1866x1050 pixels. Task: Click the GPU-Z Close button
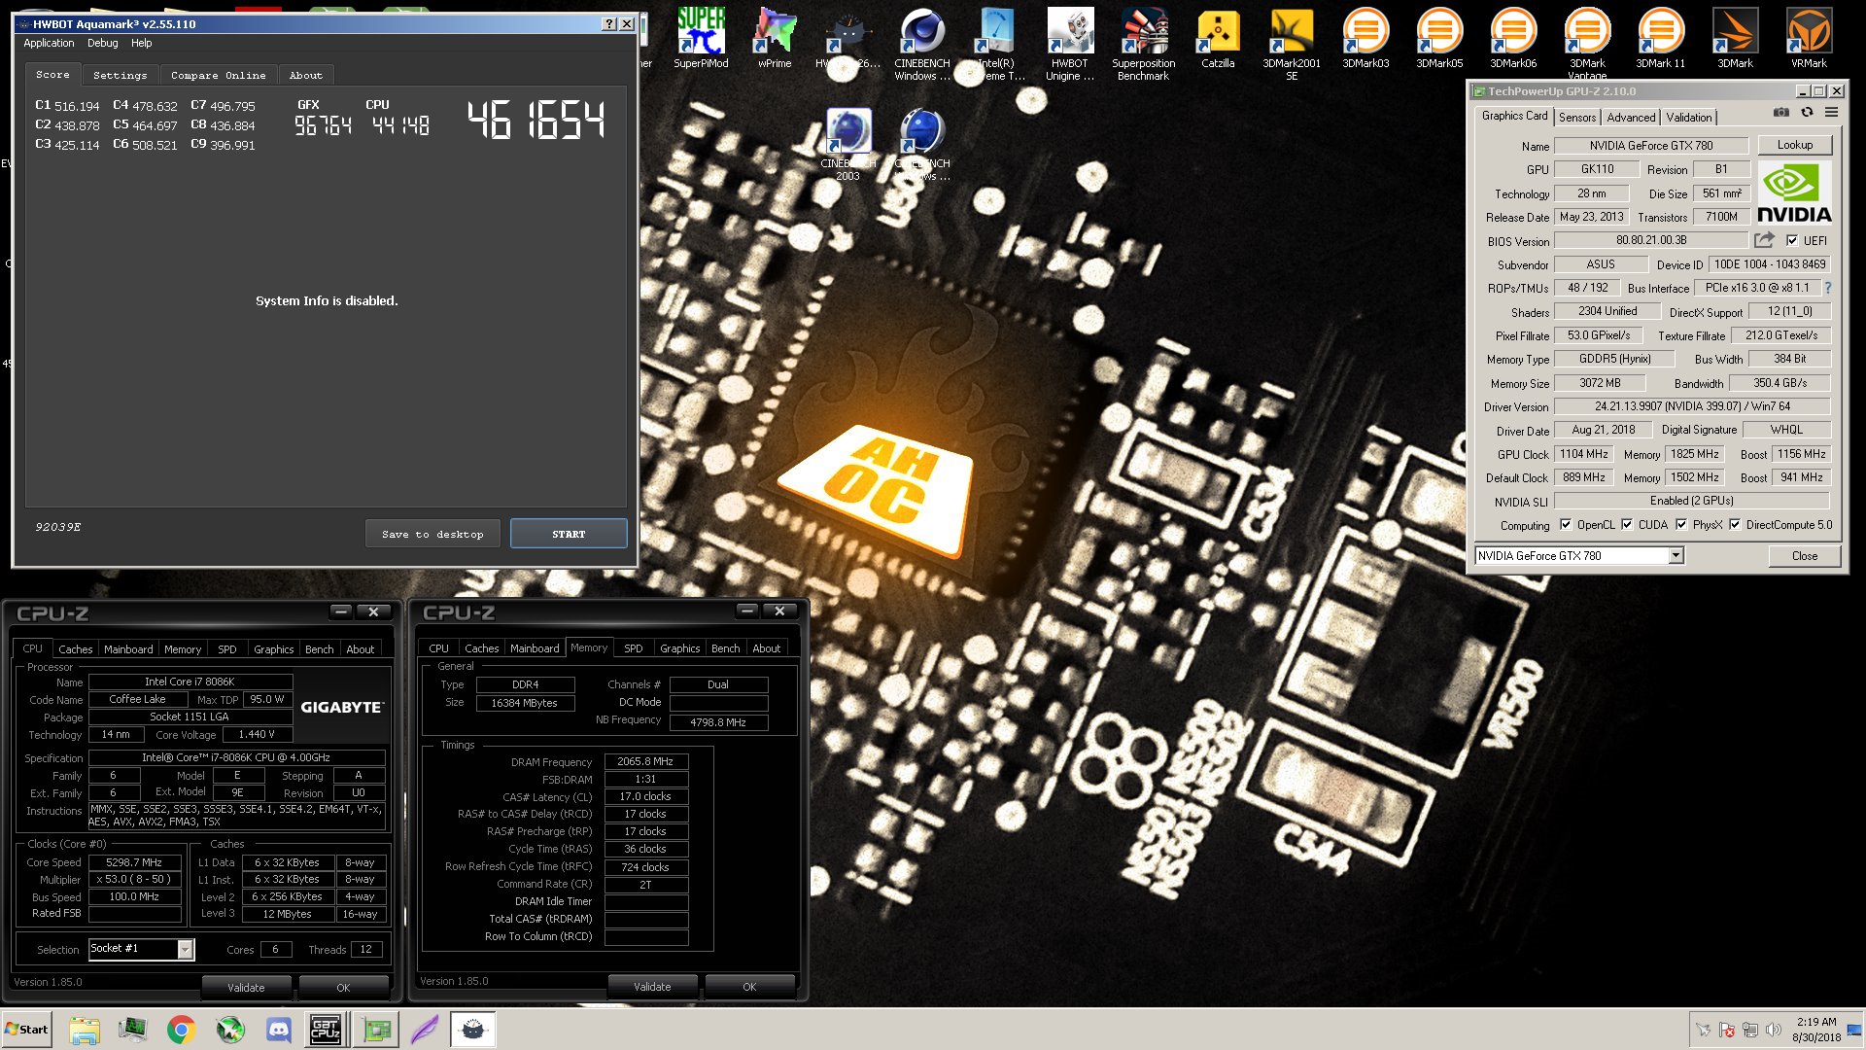click(1805, 556)
